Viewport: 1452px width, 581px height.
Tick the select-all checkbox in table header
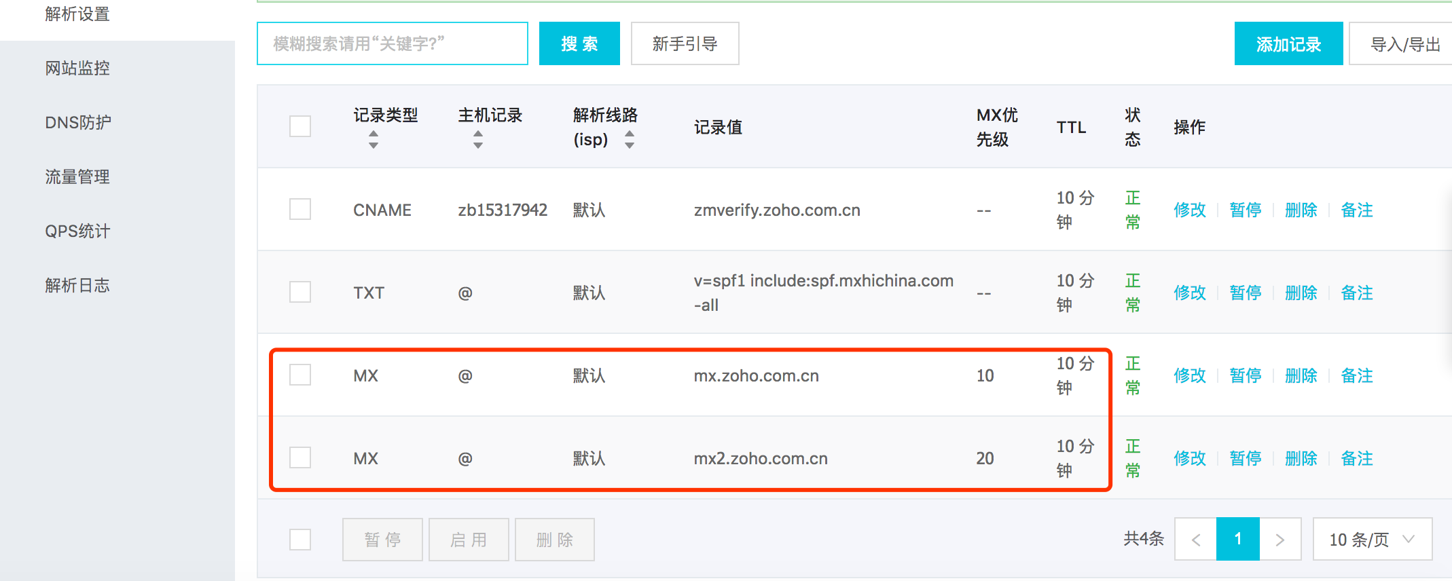(300, 126)
